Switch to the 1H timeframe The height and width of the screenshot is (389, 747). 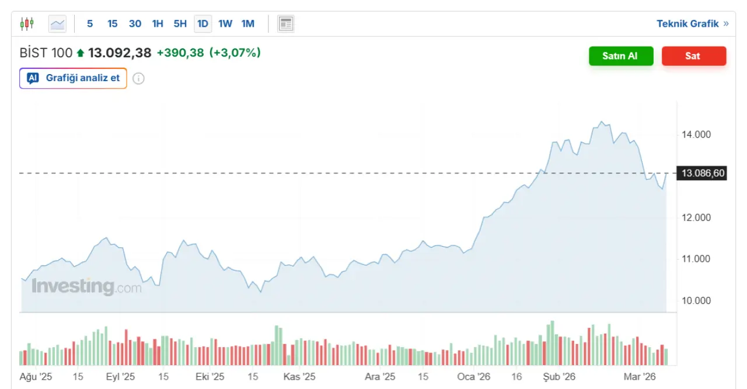click(158, 24)
